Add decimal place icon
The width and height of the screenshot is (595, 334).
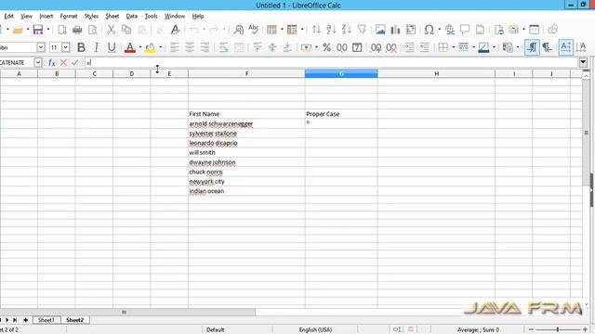tap(376, 47)
